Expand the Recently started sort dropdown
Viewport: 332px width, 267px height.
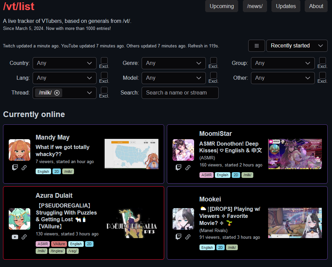click(297, 46)
